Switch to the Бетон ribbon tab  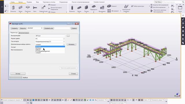pyautogui.click(x=21, y=2)
